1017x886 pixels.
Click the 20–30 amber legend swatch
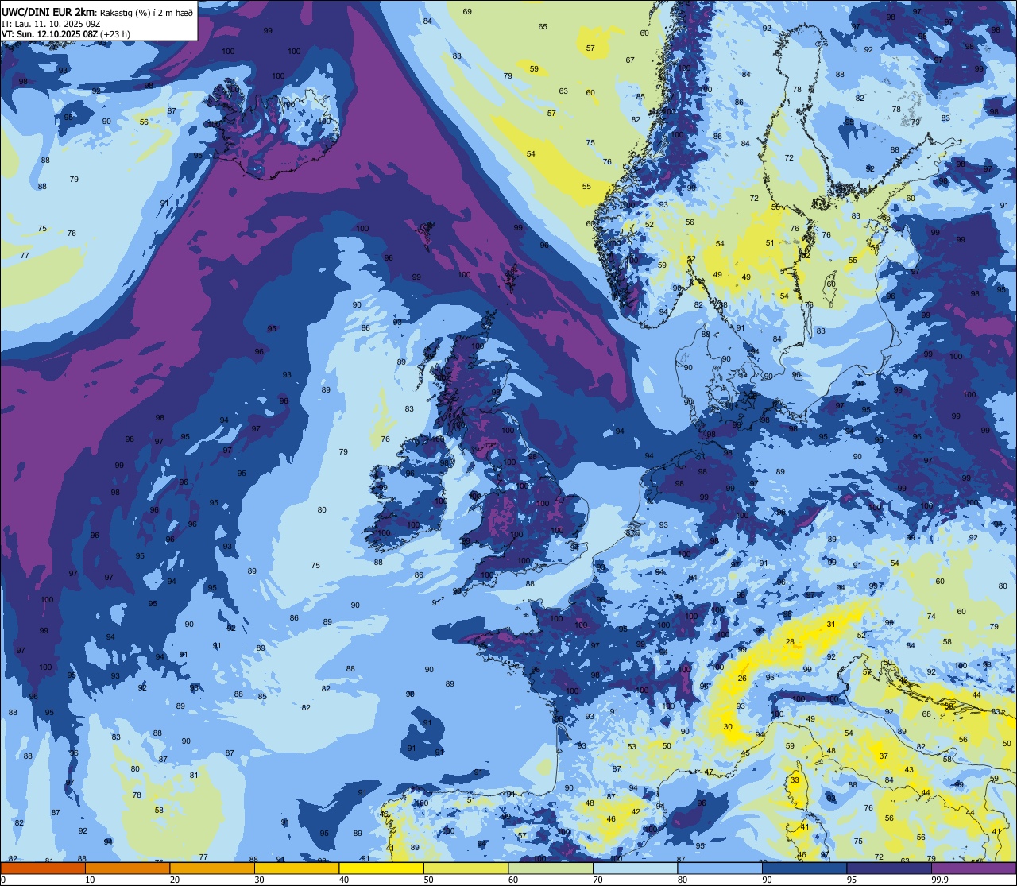[x=212, y=868]
